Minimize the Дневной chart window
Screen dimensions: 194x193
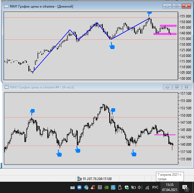(167, 6)
